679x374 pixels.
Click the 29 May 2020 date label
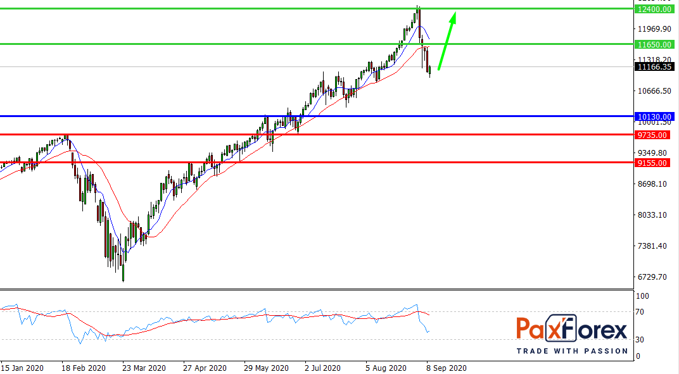(266, 368)
